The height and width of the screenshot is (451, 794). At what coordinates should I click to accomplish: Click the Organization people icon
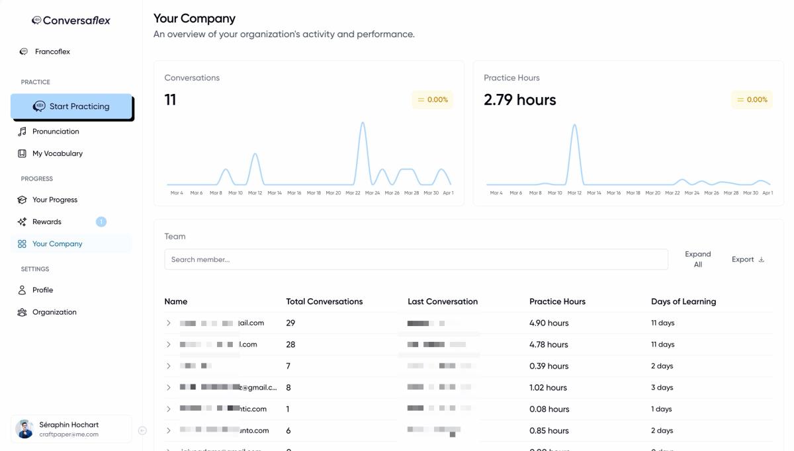tap(23, 311)
